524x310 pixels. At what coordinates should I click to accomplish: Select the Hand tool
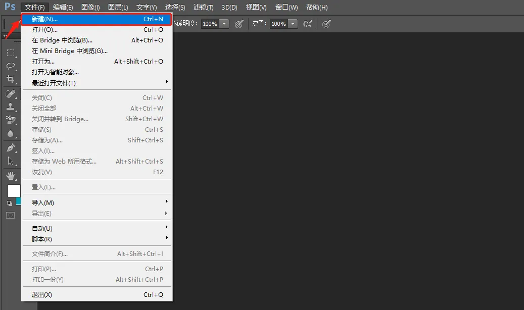[x=11, y=176]
